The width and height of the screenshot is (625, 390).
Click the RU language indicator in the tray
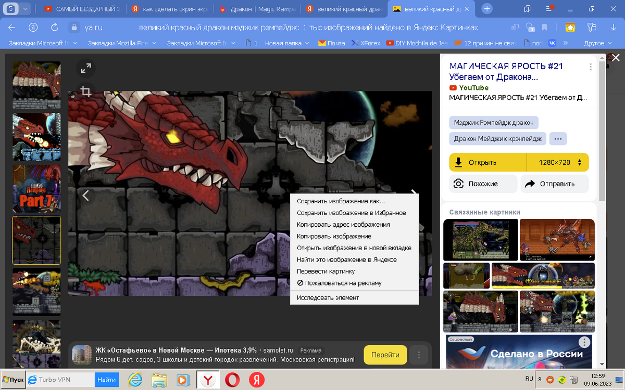coord(529,379)
